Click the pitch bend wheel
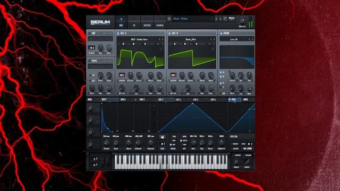This screenshot has height=191, width=340. [x=103, y=161]
